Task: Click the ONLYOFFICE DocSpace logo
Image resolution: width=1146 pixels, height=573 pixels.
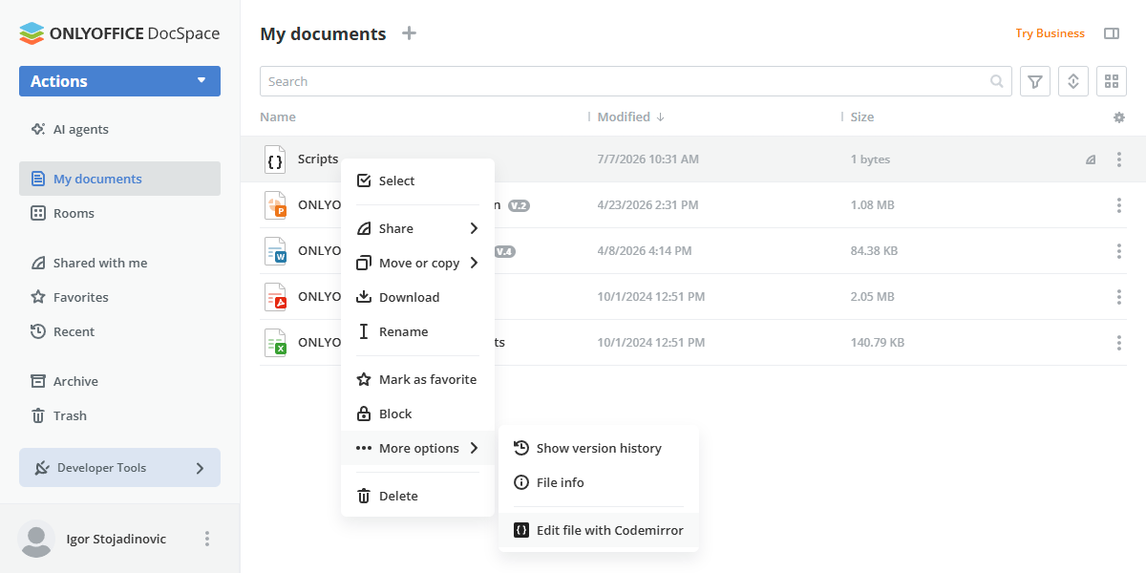Action: [x=119, y=33]
